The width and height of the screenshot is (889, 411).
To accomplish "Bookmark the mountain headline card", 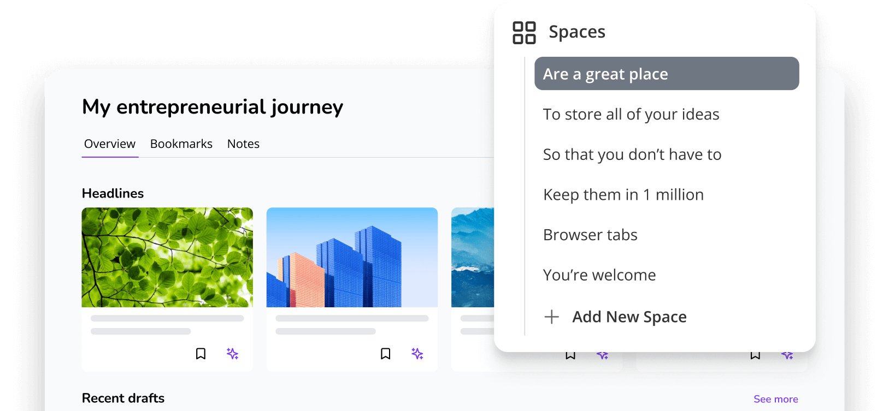I will [x=570, y=356].
